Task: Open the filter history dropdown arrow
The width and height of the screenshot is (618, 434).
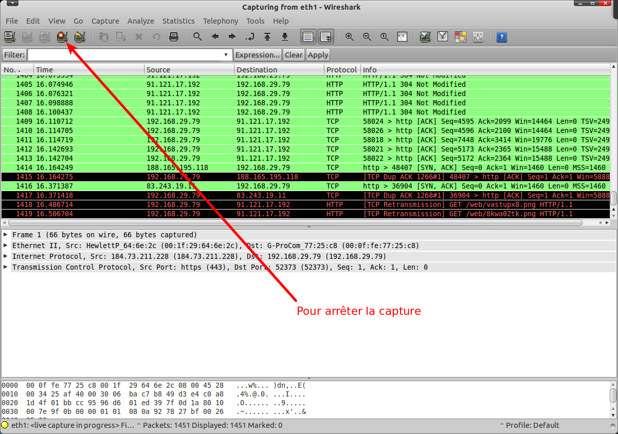Action: click(226, 55)
